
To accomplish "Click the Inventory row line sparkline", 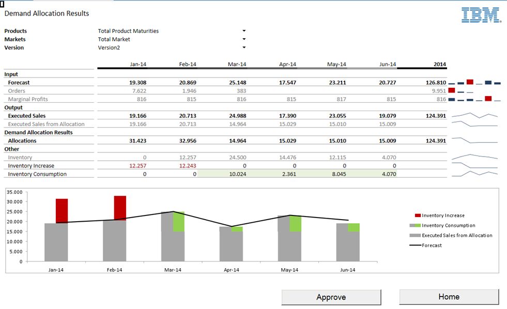I will 474,157.
